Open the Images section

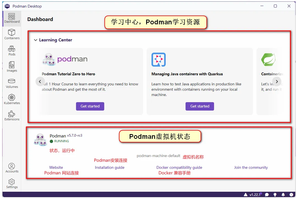point(12,67)
